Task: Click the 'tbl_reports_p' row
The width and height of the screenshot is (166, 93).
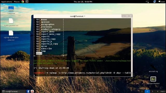Action: click(x=44, y=41)
